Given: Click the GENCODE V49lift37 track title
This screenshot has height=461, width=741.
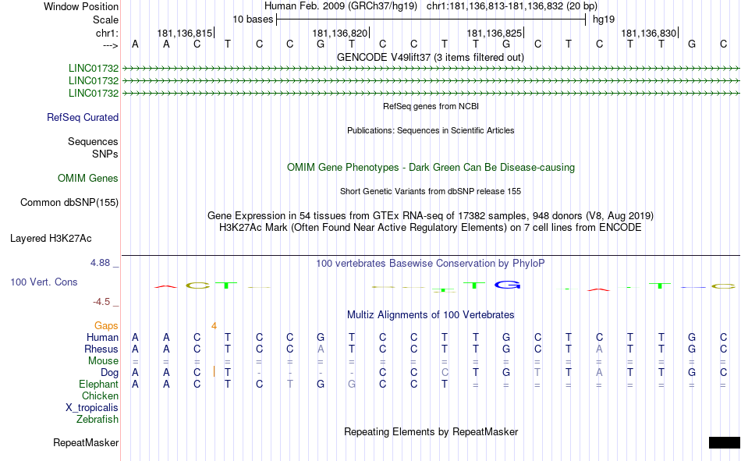Looking at the screenshot, I should coord(431,57).
